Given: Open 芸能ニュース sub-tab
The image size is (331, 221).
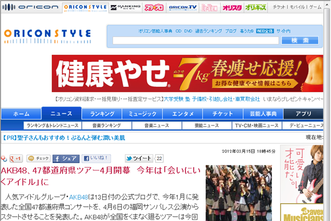Looking at the screenshot, I should [x=207, y=125].
